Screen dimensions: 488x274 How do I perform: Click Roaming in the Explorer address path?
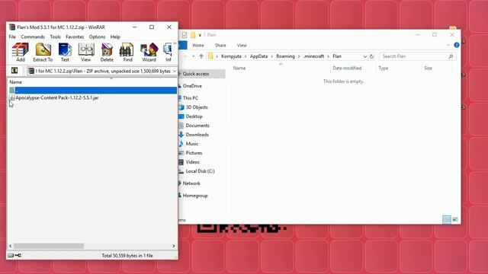pos(285,56)
